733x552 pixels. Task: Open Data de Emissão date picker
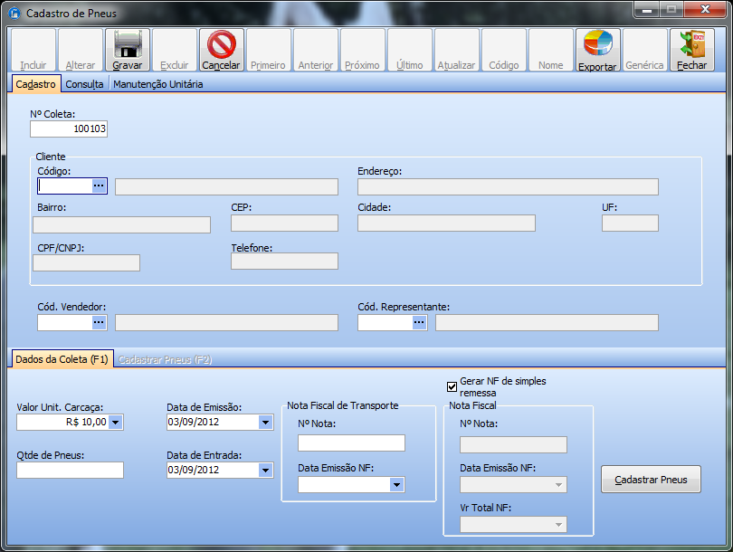pos(265,422)
